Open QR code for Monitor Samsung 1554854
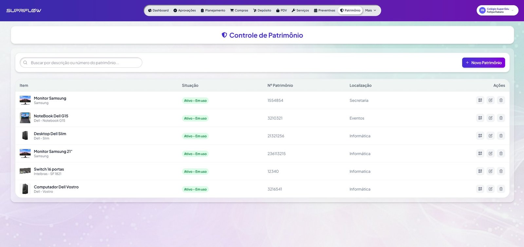524x247 pixels. tap(480, 100)
